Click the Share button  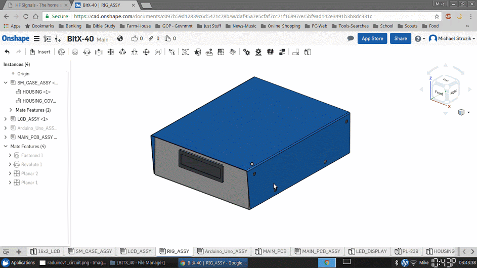tap(400, 38)
